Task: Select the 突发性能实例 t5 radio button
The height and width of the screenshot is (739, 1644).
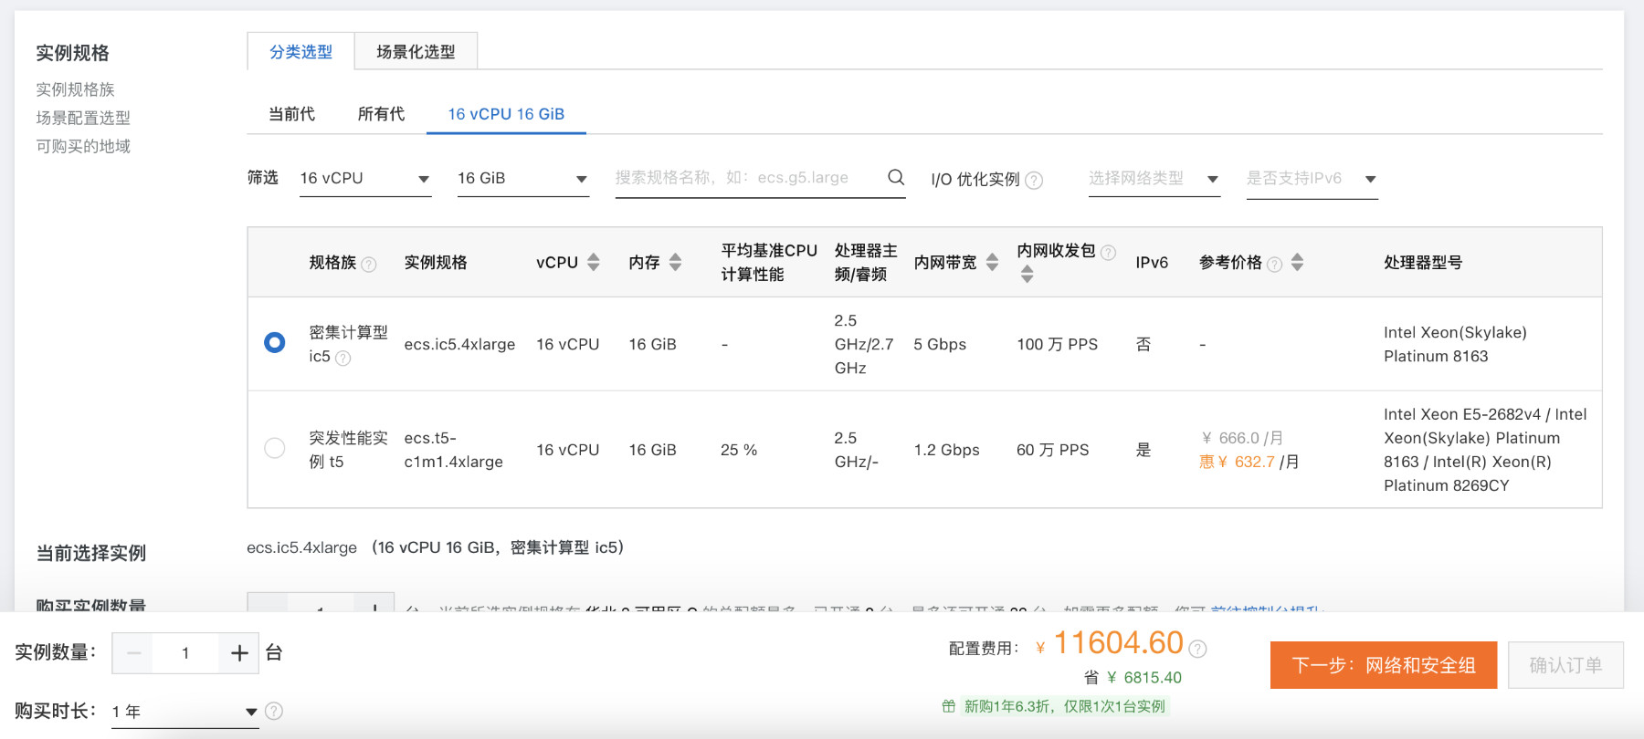Action: pyautogui.click(x=274, y=448)
